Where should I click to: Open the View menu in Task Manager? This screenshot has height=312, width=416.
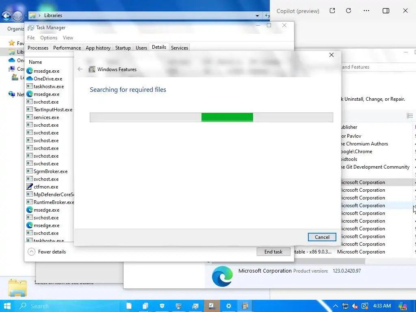tap(68, 38)
